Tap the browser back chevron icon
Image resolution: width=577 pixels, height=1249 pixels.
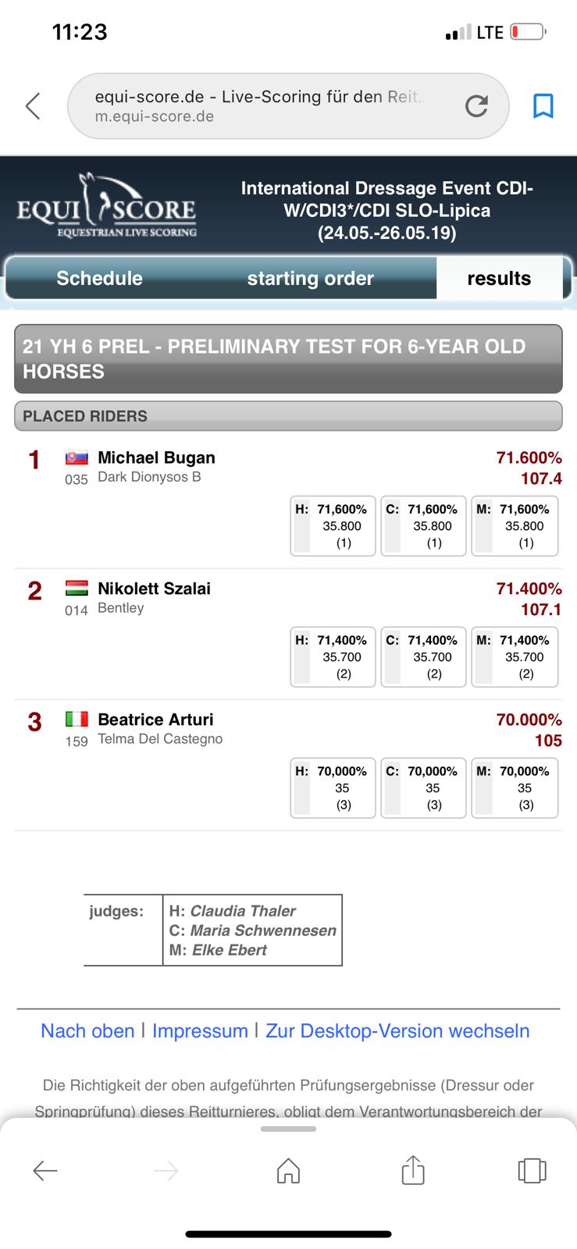click(x=33, y=105)
